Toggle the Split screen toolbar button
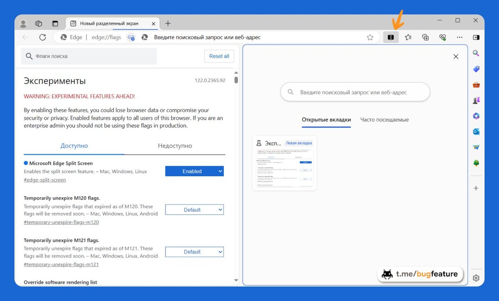This screenshot has height=301, width=499. [x=390, y=37]
